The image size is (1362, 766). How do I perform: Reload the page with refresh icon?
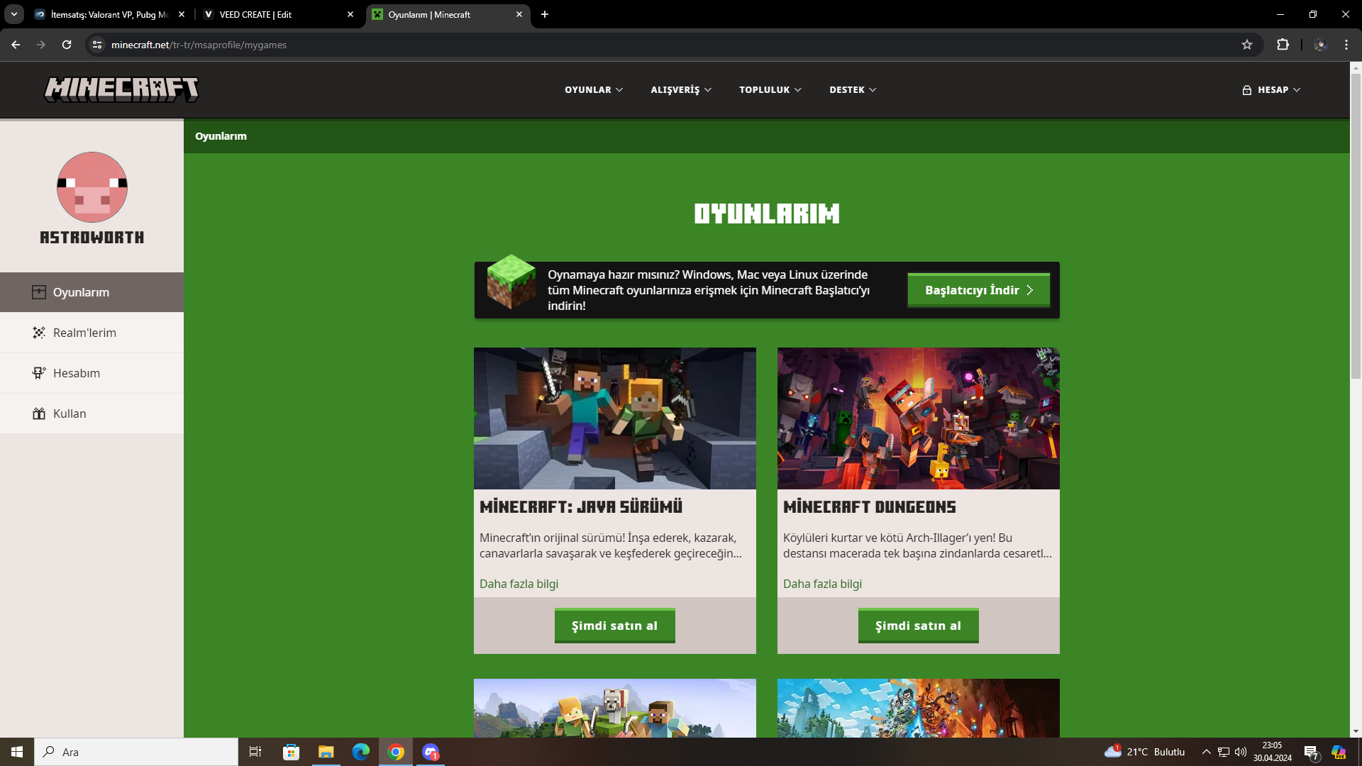67,45
